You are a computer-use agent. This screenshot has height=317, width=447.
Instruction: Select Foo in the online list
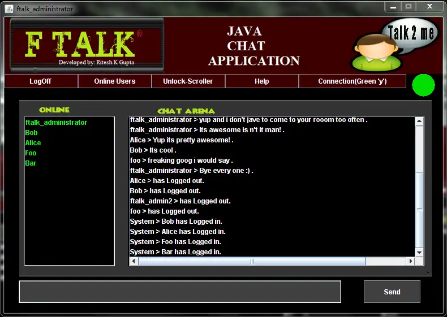click(31, 153)
